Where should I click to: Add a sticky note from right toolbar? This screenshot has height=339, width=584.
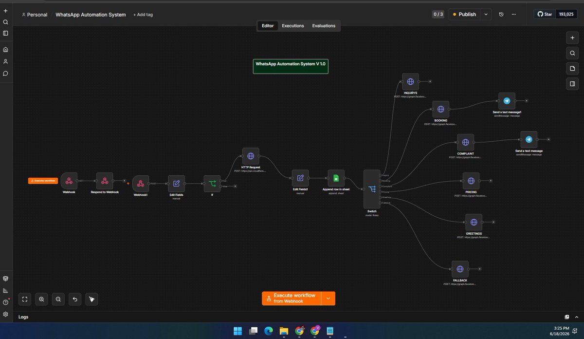(x=572, y=68)
